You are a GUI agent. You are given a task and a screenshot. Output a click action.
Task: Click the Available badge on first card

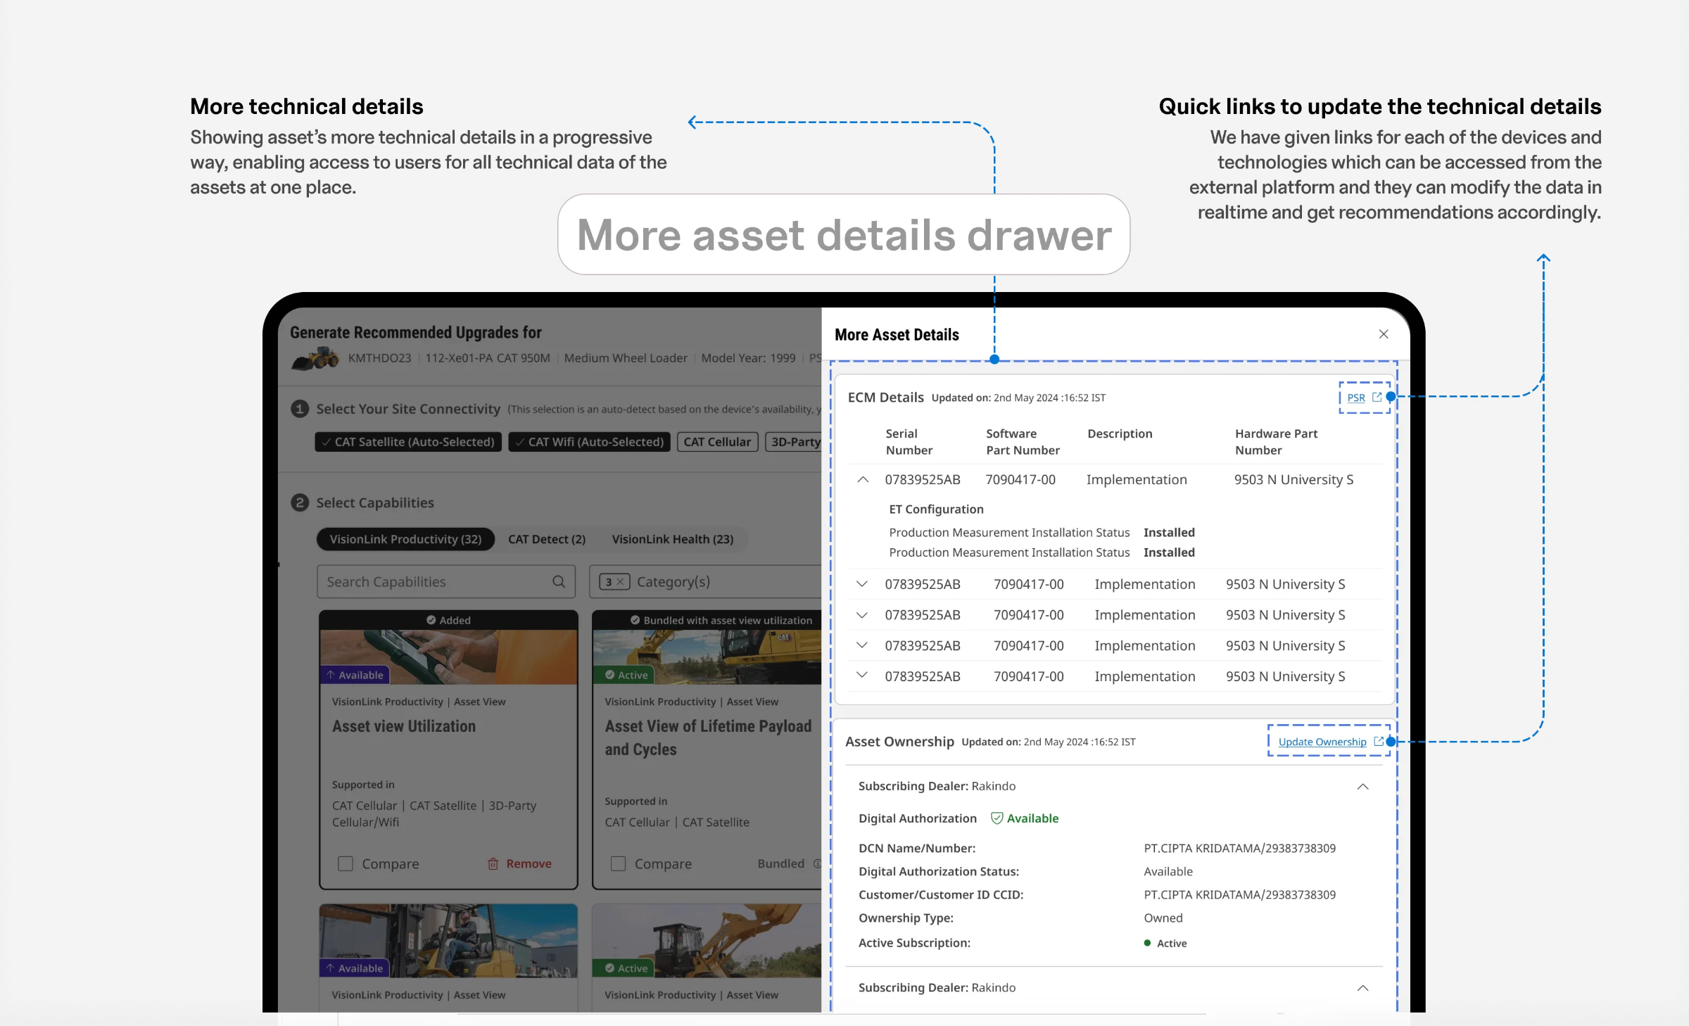point(355,675)
